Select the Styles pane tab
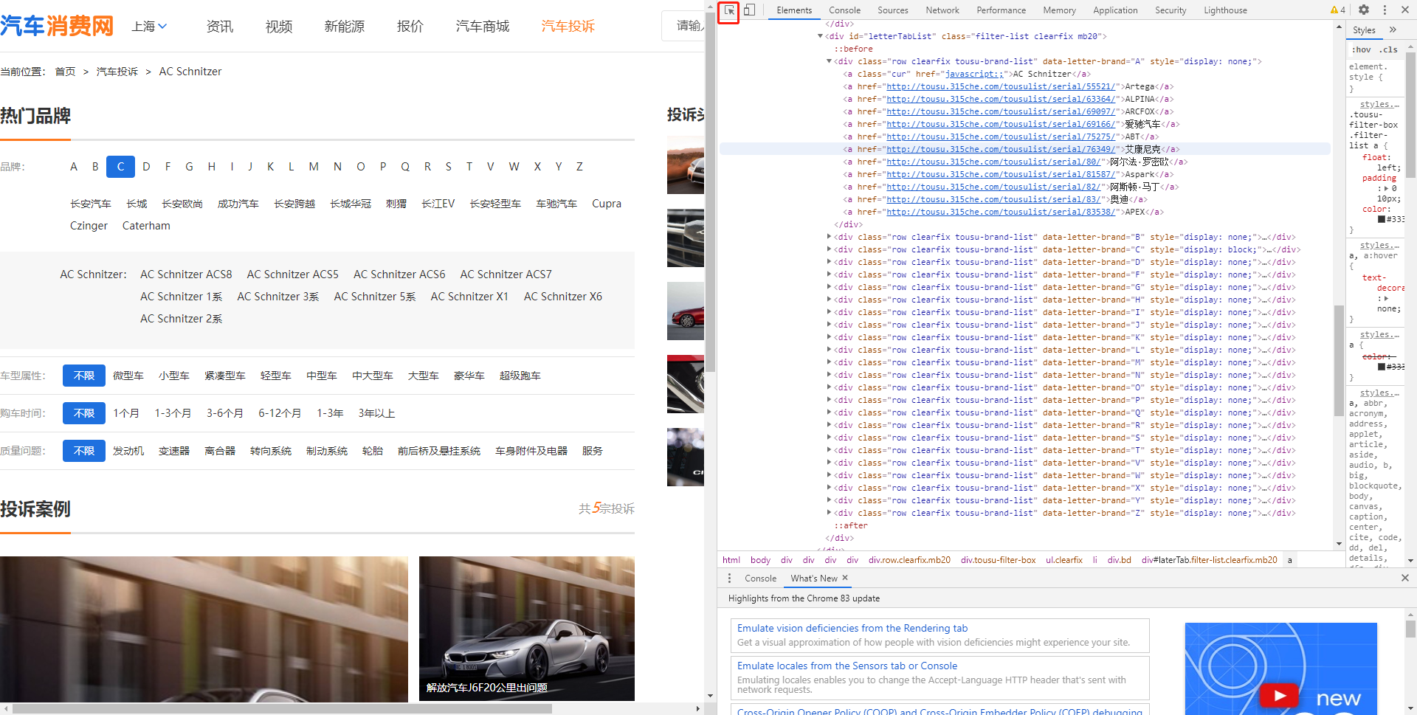Screen dimensions: 1417x715 tap(1364, 30)
